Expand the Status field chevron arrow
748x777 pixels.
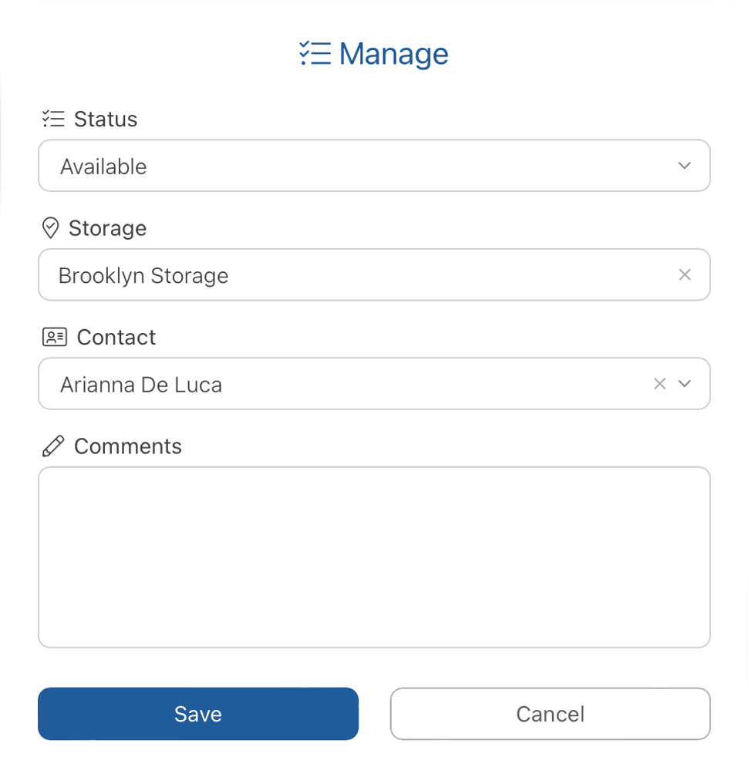(684, 166)
